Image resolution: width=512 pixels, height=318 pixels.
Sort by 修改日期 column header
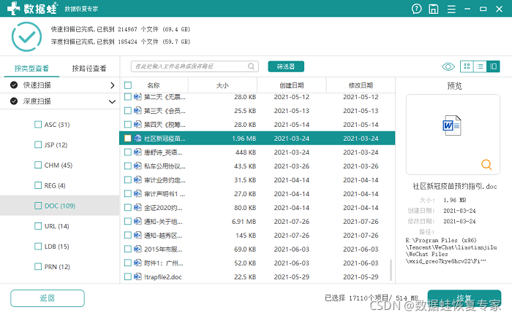[x=361, y=85]
